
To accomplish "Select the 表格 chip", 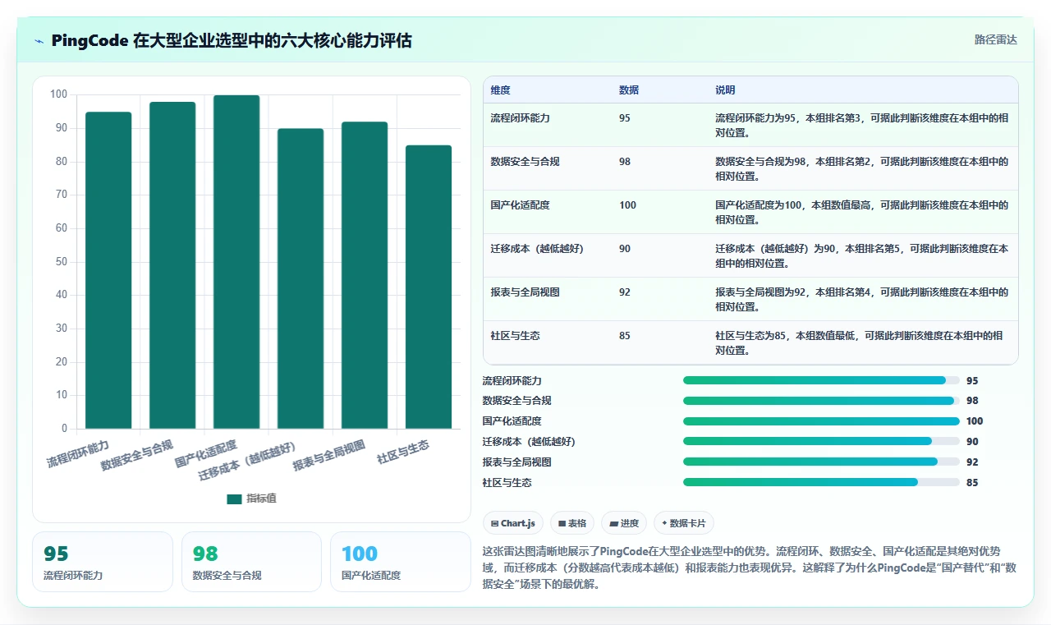I will [x=572, y=523].
